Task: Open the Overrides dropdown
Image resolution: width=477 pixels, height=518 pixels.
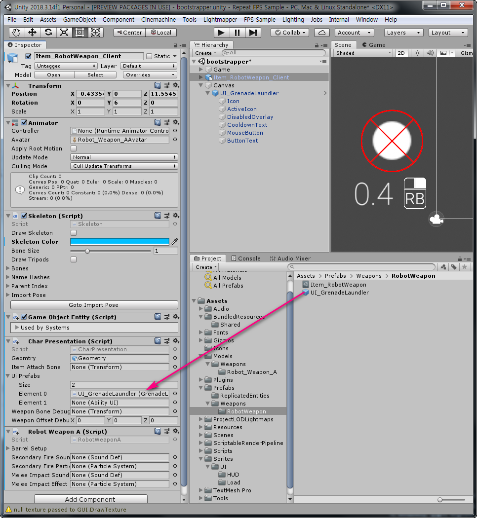Action: click(x=150, y=75)
